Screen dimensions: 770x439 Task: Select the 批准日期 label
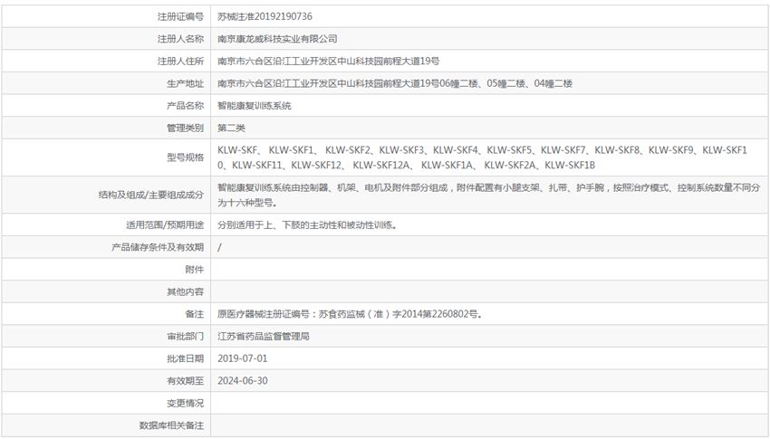click(x=185, y=358)
